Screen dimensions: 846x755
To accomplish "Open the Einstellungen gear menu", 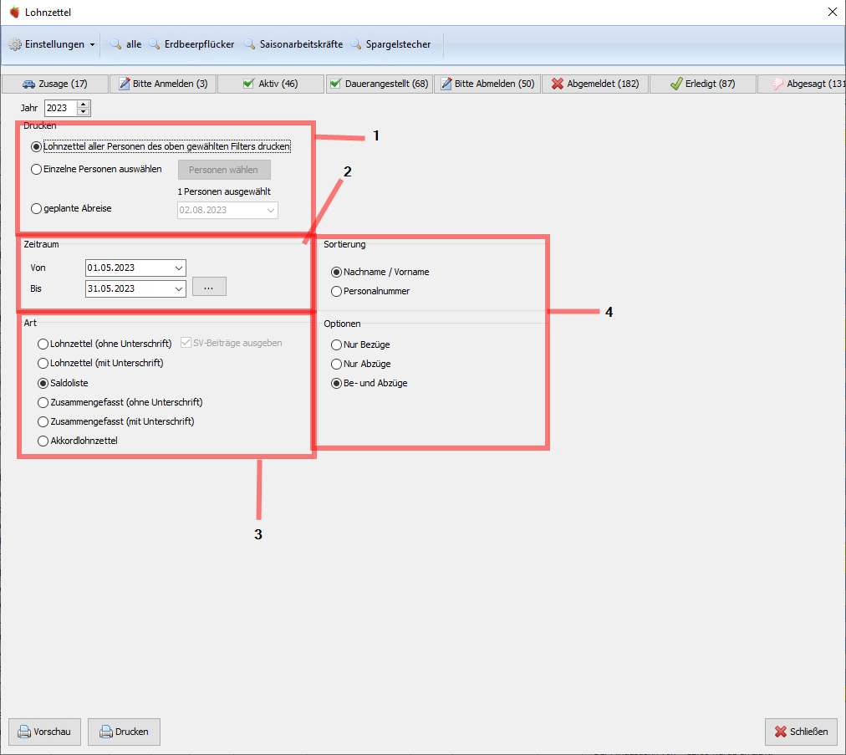I will click(15, 44).
